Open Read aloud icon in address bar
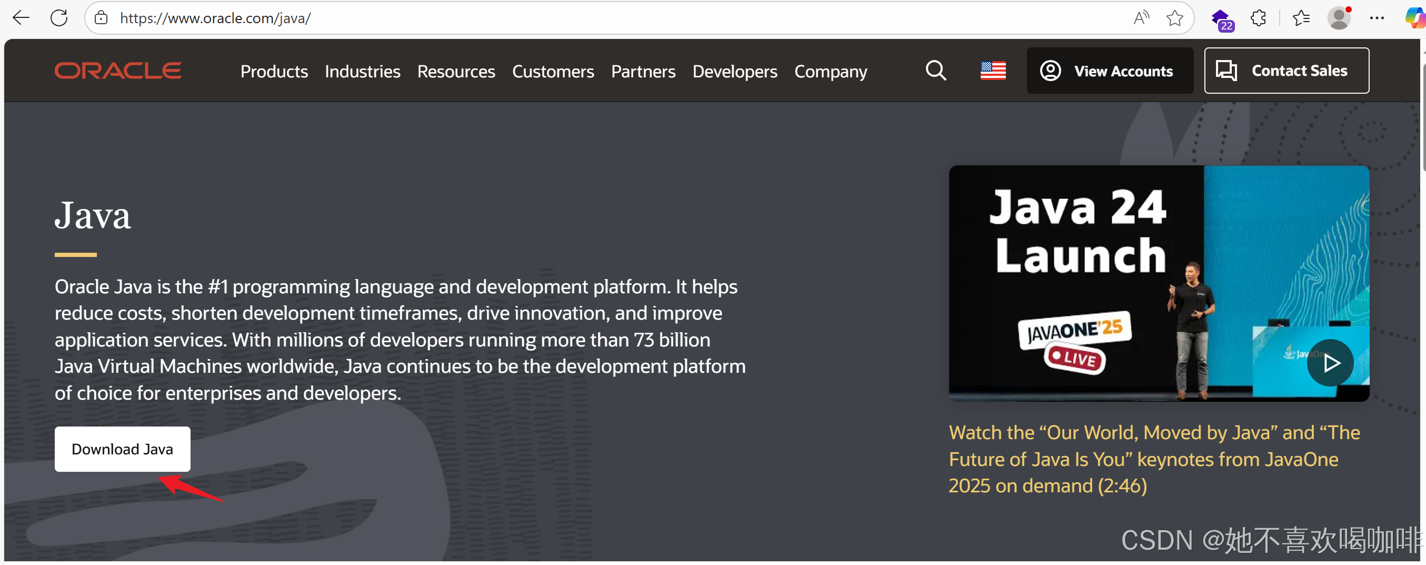 1141,18
